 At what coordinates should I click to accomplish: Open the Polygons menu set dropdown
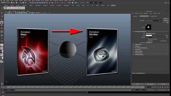pos(5,2)
